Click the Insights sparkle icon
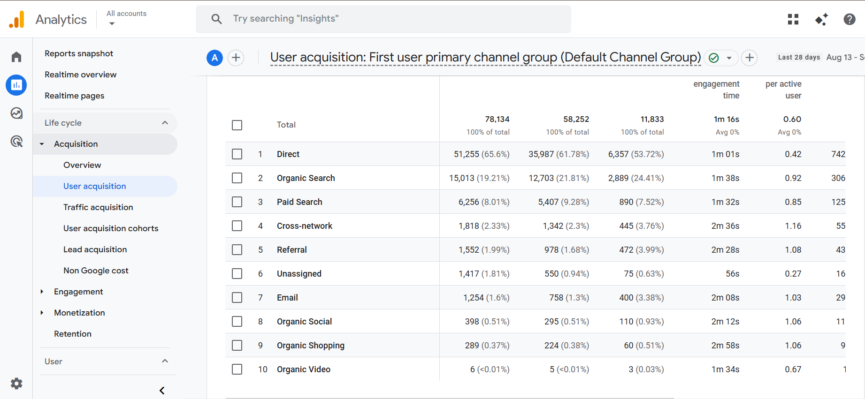 tap(821, 19)
